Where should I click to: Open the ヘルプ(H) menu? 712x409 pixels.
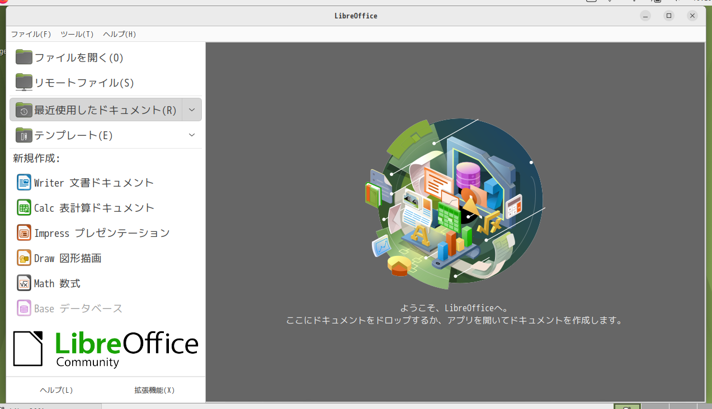click(x=120, y=34)
